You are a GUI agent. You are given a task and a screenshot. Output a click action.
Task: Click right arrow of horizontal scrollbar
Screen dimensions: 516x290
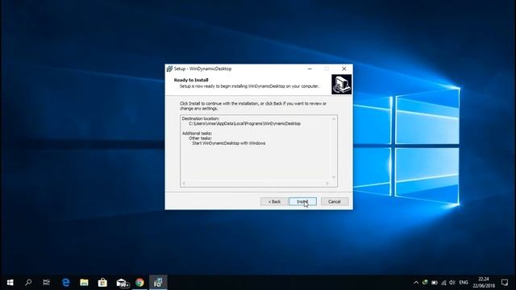point(327,183)
